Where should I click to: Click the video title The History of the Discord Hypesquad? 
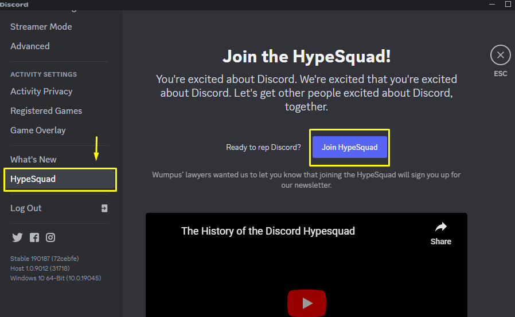click(268, 231)
